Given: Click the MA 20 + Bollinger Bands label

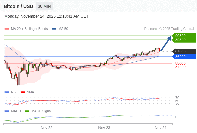Looking at the screenshot, I should [29, 29].
